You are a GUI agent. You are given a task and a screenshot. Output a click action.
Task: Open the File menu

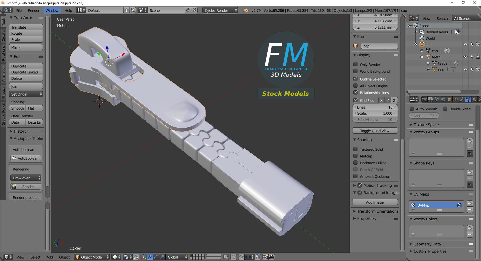click(x=19, y=10)
